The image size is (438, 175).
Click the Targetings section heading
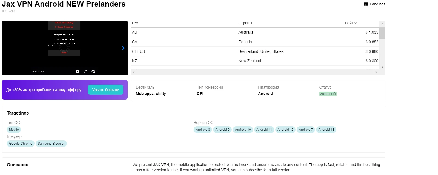pyautogui.click(x=18, y=113)
